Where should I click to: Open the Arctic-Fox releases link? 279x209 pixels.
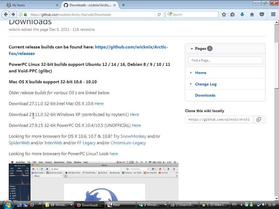pyautogui.click(x=88, y=50)
